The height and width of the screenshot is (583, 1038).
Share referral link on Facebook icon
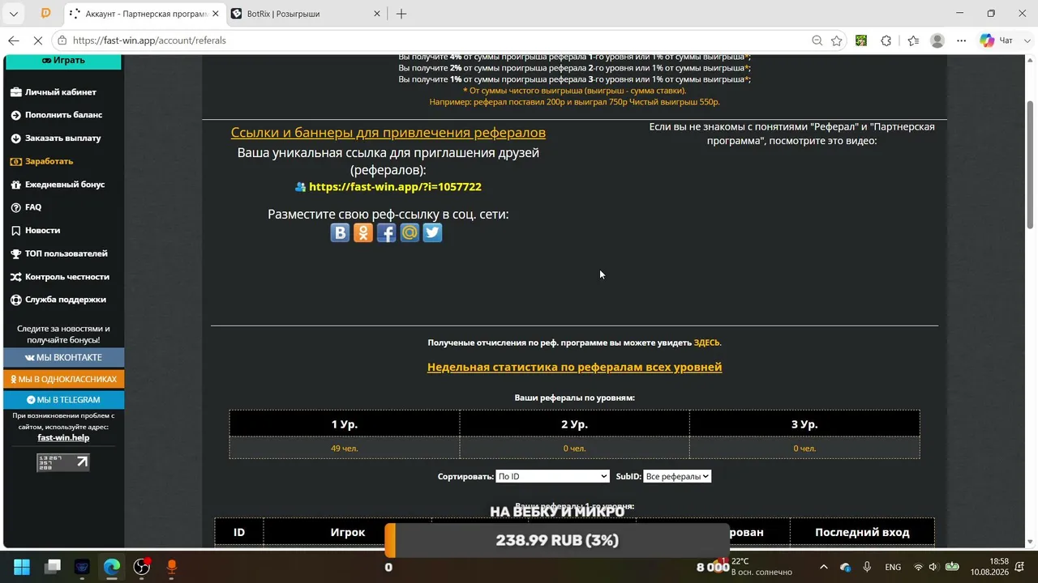click(386, 233)
